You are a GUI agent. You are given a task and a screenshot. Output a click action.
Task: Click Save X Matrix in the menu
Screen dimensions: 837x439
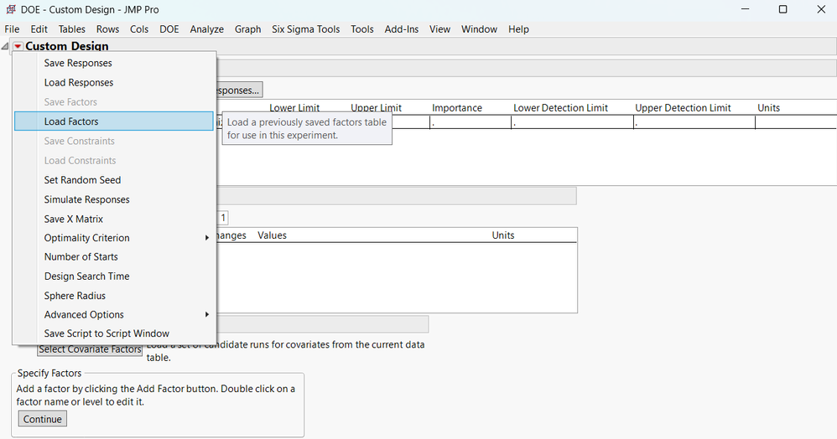pos(74,219)
